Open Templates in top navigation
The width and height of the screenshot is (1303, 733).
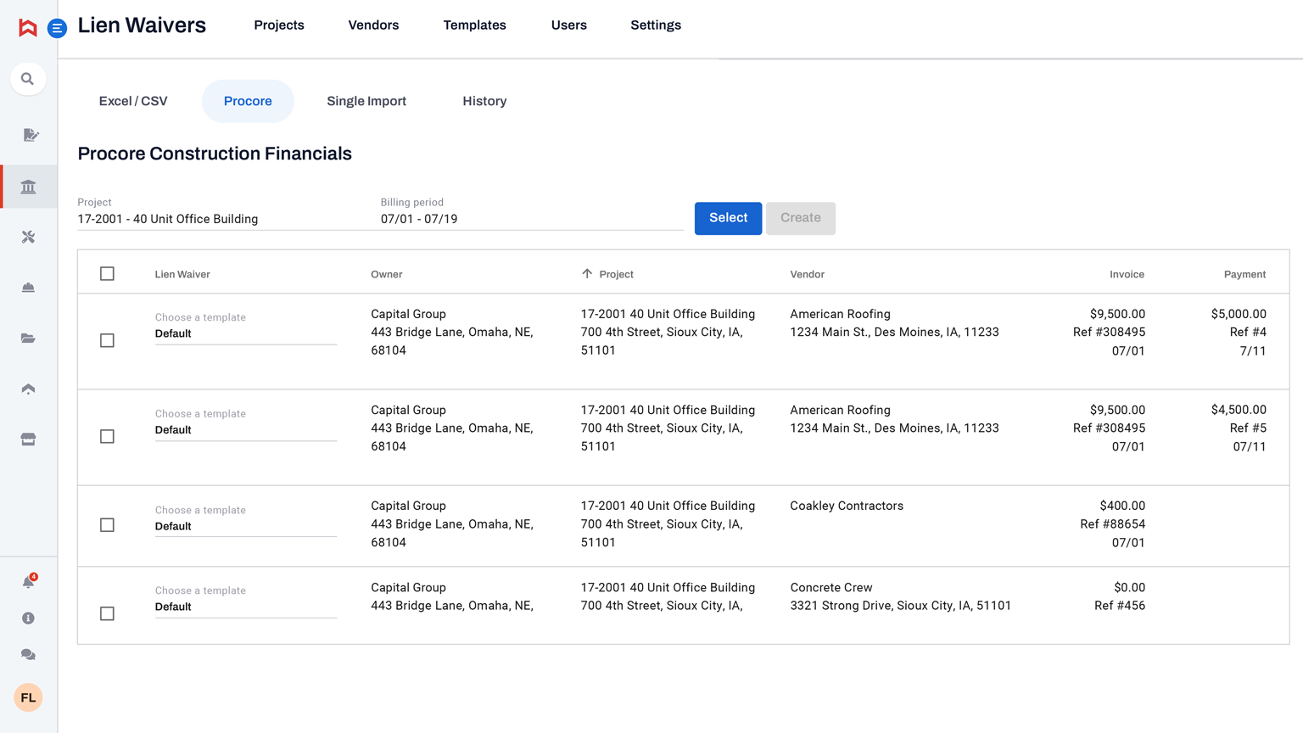click(x=474, y=25)
